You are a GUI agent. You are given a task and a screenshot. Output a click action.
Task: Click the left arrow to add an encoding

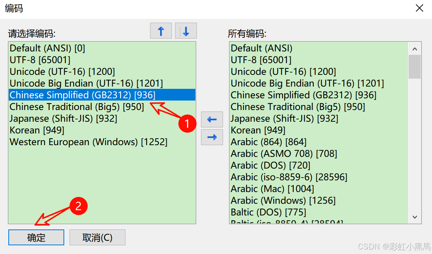212,119
